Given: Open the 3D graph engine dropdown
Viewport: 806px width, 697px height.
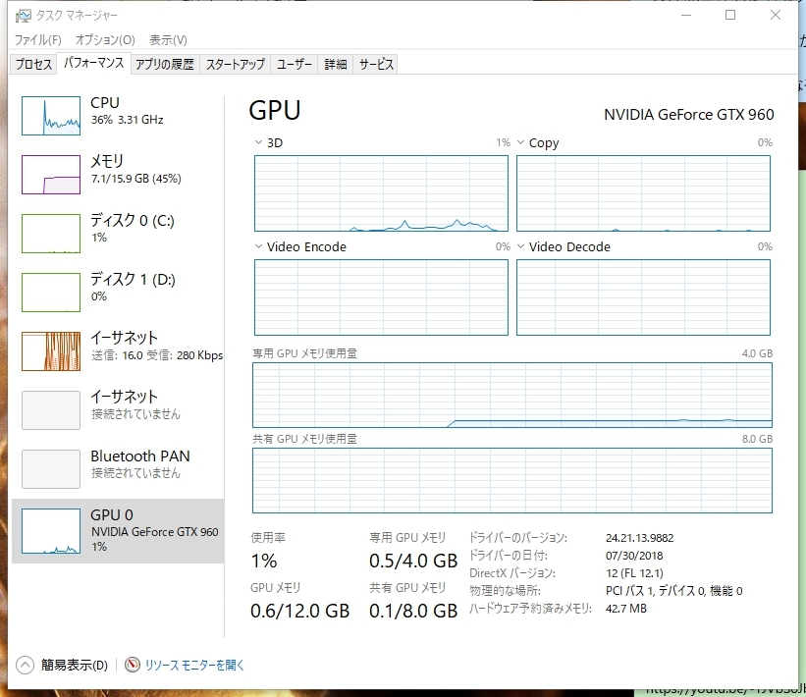Looking at the screenshot, I should pos(259,143).
